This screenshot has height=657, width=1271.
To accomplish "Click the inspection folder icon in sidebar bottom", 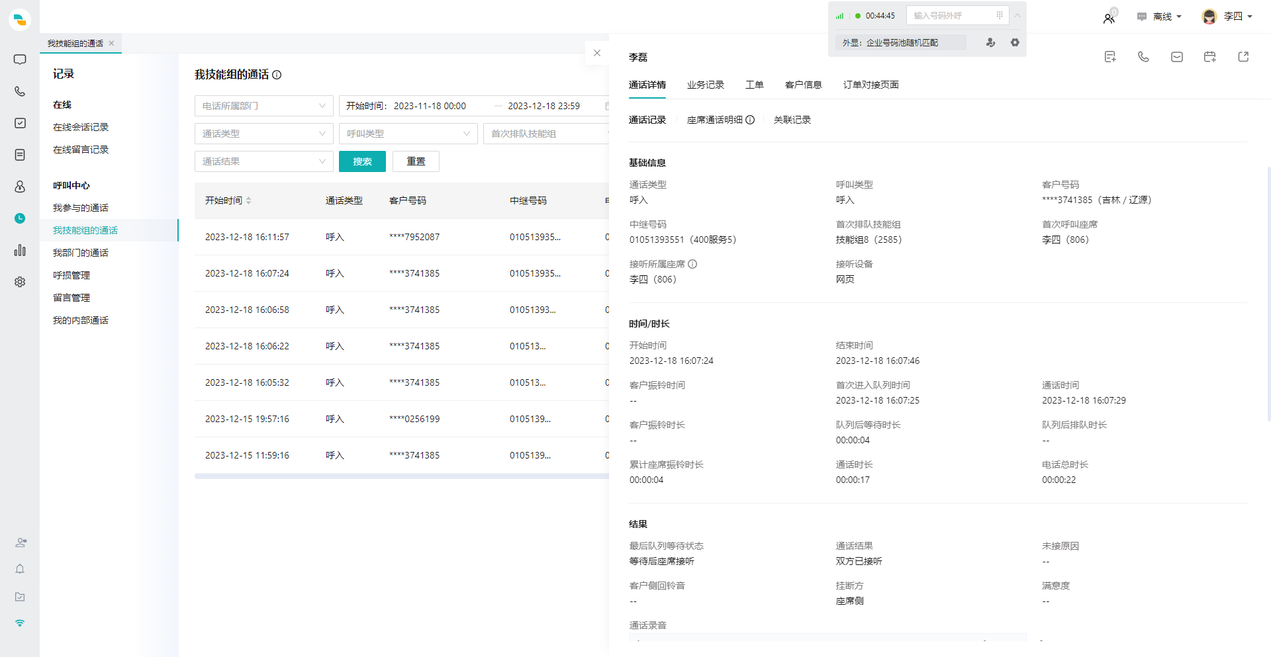I will 20,597.
